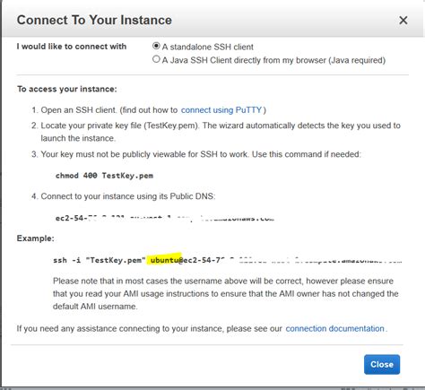
Task: Click the blue Close button
Action: [x=382, y=364]
